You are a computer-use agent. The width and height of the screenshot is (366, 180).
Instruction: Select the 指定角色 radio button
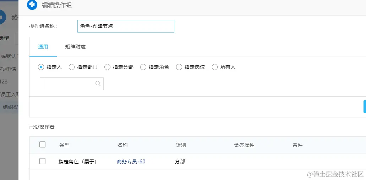coord(143,67)
